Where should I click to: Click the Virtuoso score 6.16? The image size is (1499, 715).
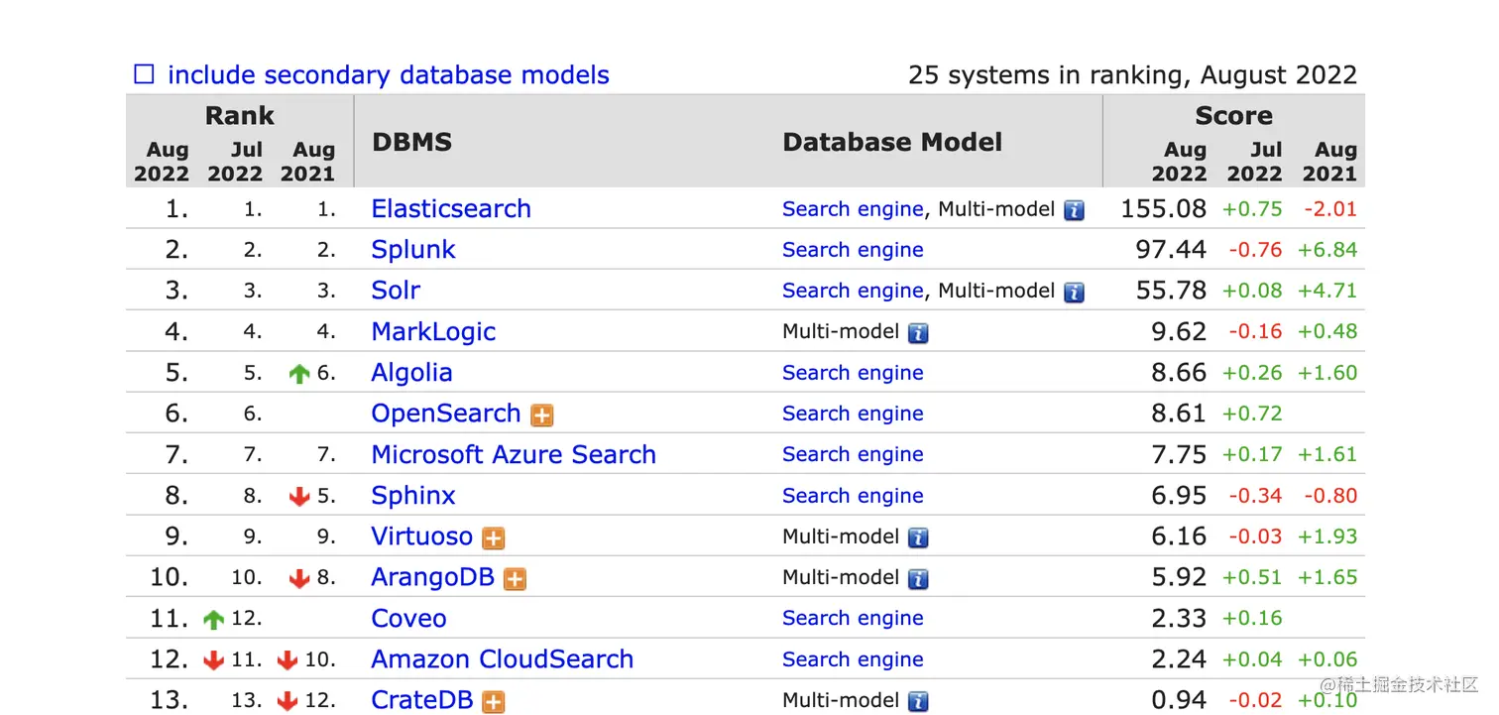pyautogui.click(x=1180, y=536)
